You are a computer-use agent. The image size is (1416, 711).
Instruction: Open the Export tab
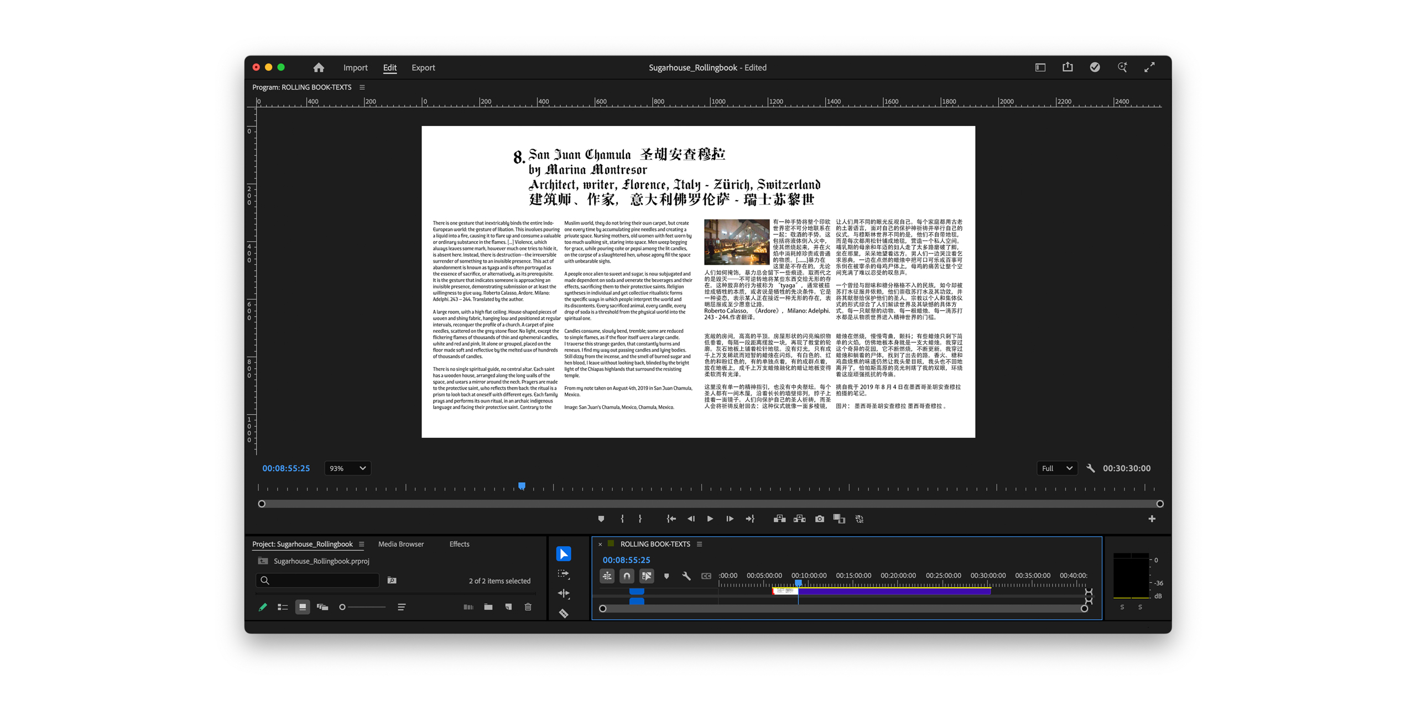423,67
